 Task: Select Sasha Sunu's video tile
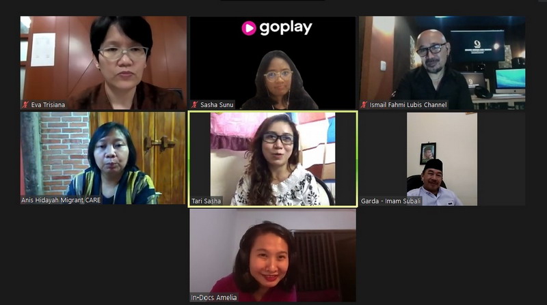pos(272,63)
